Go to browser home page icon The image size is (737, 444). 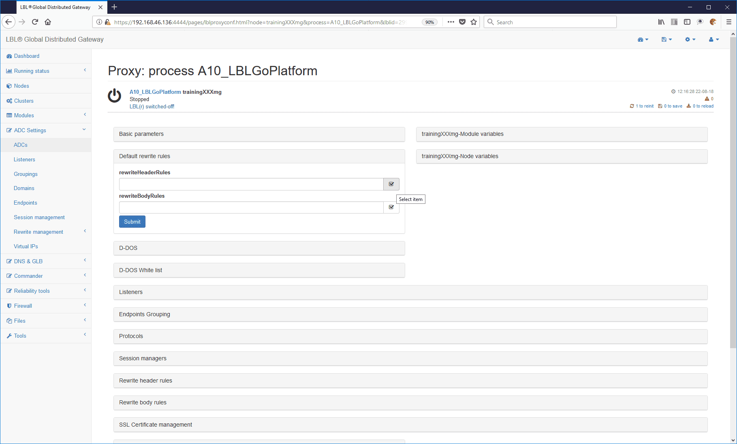(x=48, y=22)
